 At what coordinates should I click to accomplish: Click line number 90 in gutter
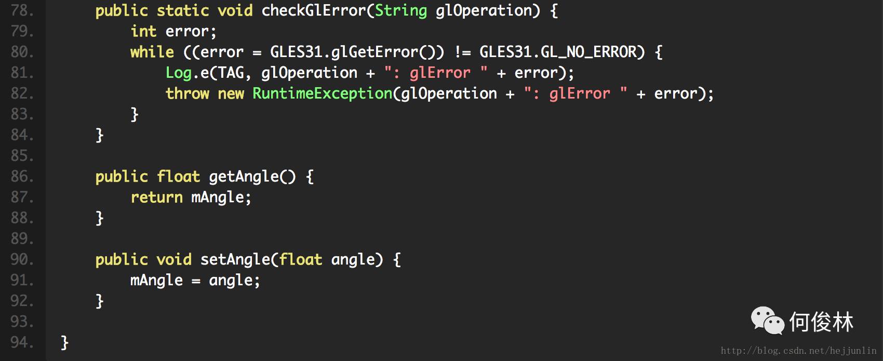pos(22,259)
